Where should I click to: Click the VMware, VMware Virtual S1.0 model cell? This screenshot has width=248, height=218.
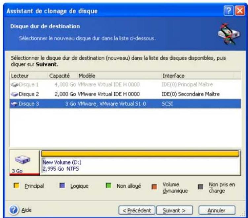tap(112, 104)
